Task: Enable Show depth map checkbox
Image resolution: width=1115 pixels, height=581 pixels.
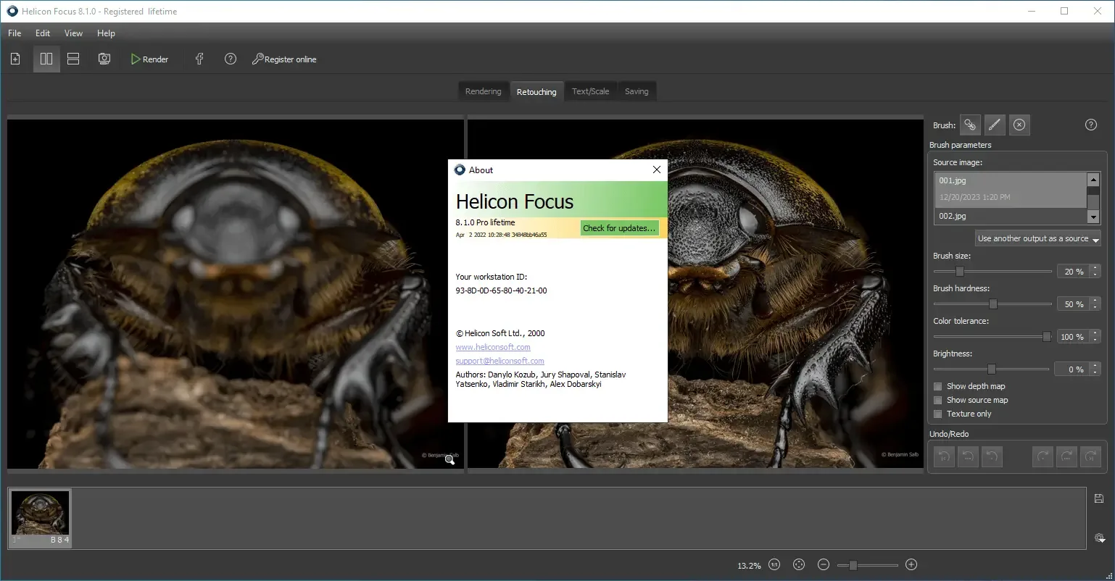Action: (938, 387)
